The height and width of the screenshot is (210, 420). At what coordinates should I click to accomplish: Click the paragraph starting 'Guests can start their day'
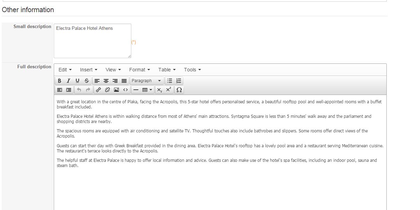220,148
